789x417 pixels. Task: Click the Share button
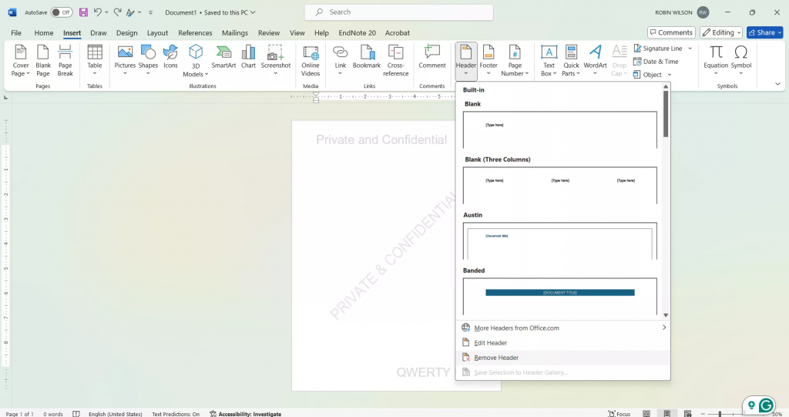coord(764,32)
